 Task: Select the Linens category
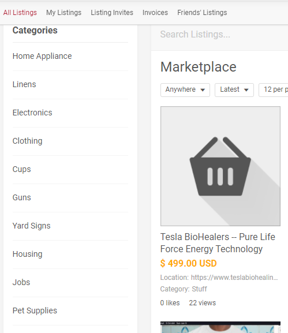pos(24,84)
